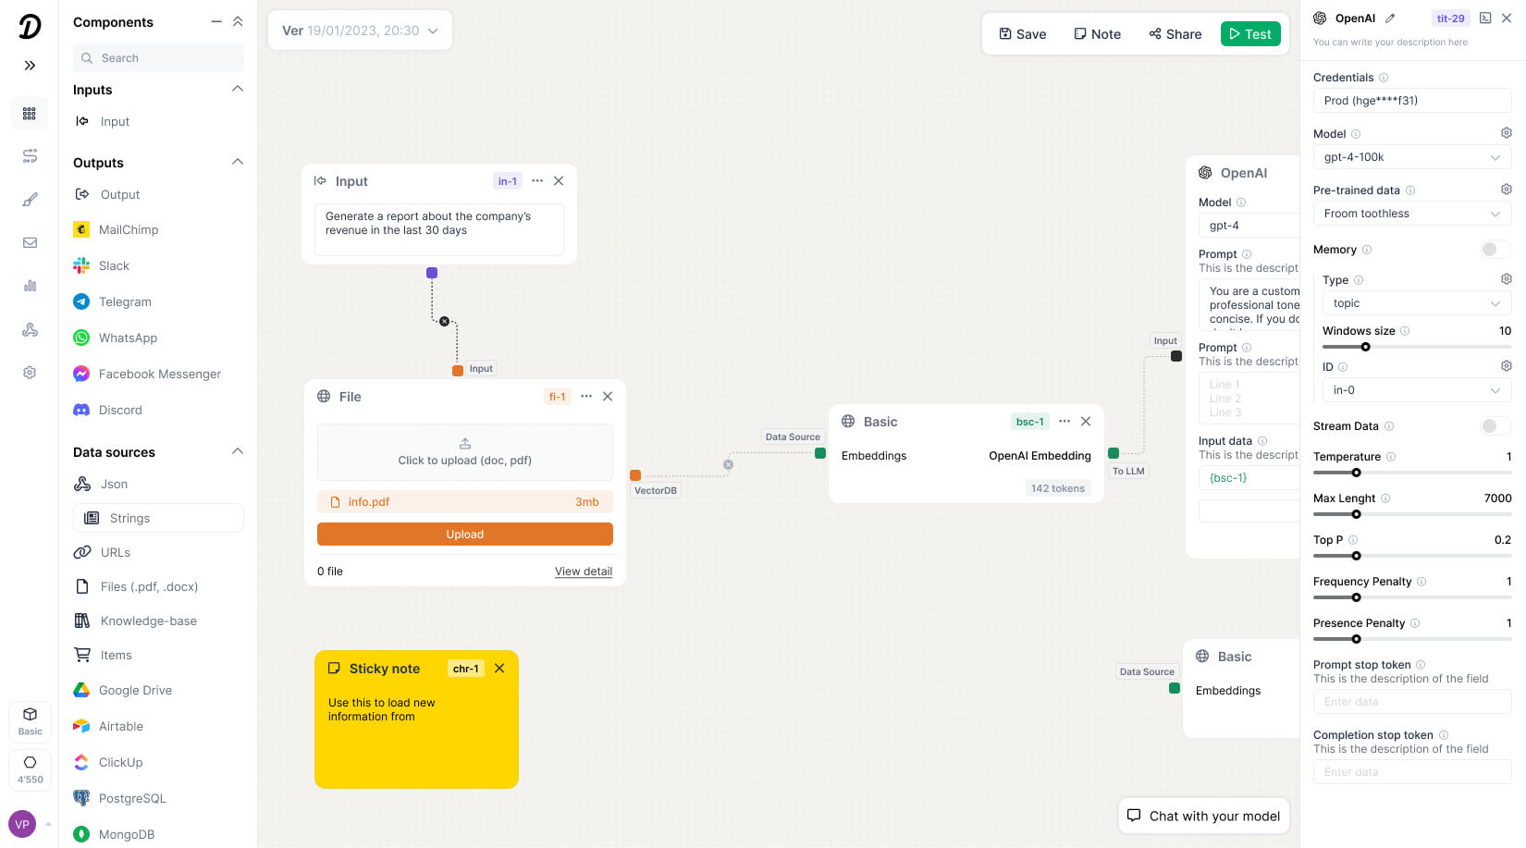
Task: Click the green Test button
Action: click(x=1250, y=33)
